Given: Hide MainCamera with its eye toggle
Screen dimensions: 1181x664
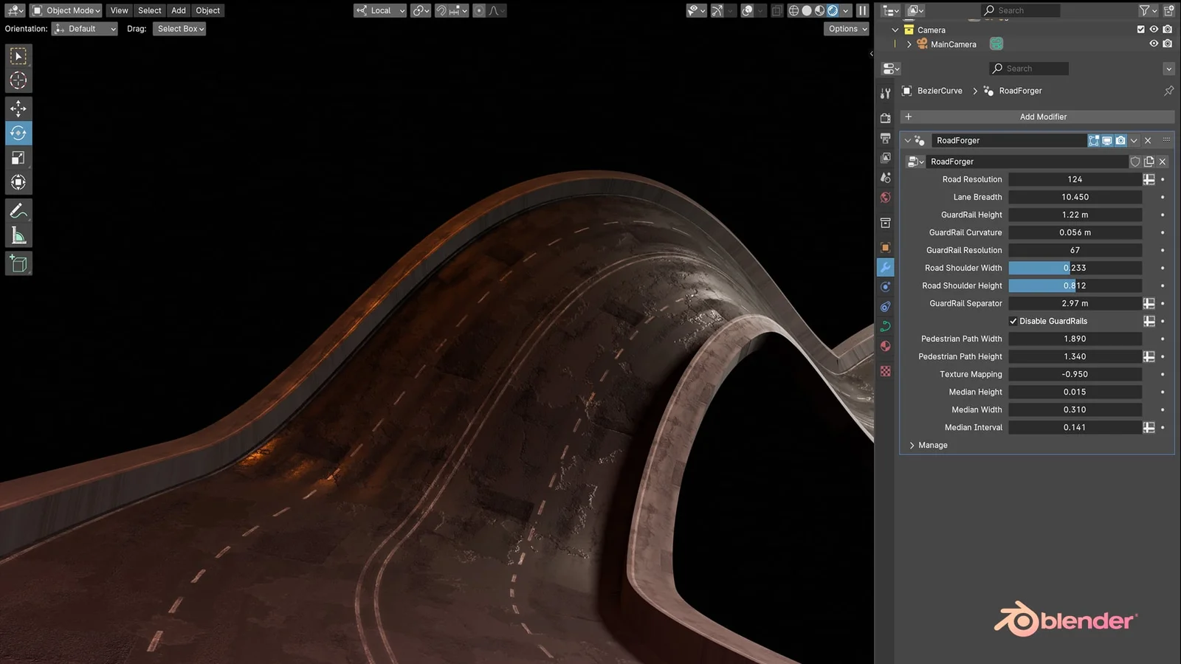Looking at the screenshot, I should coord(1154,44).
